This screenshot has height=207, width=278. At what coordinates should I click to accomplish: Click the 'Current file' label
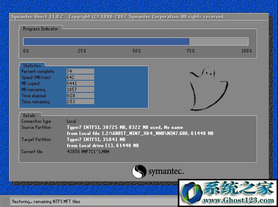pyautogui.click(x=32, y=151)
